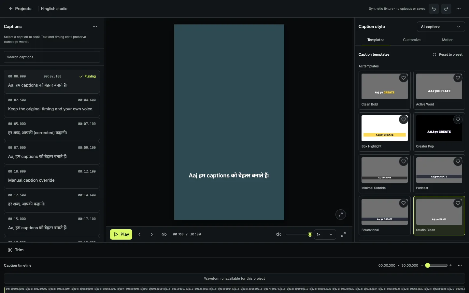Go to next caption with right chevron

[x=152, y=234]
